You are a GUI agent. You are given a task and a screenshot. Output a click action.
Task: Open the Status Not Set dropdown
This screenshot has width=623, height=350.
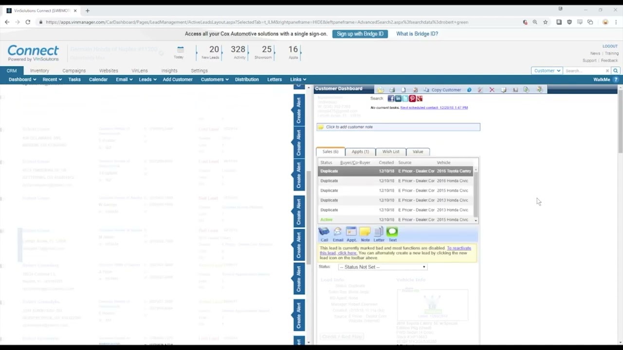[383, 267]
